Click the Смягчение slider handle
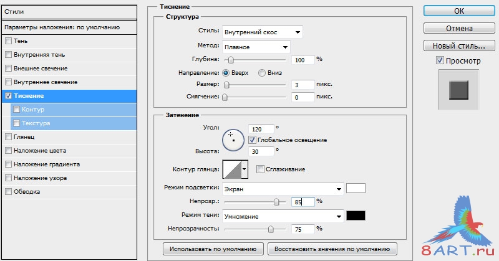The width and height of the screenshot is (499, 261). (x=225, y=97)
